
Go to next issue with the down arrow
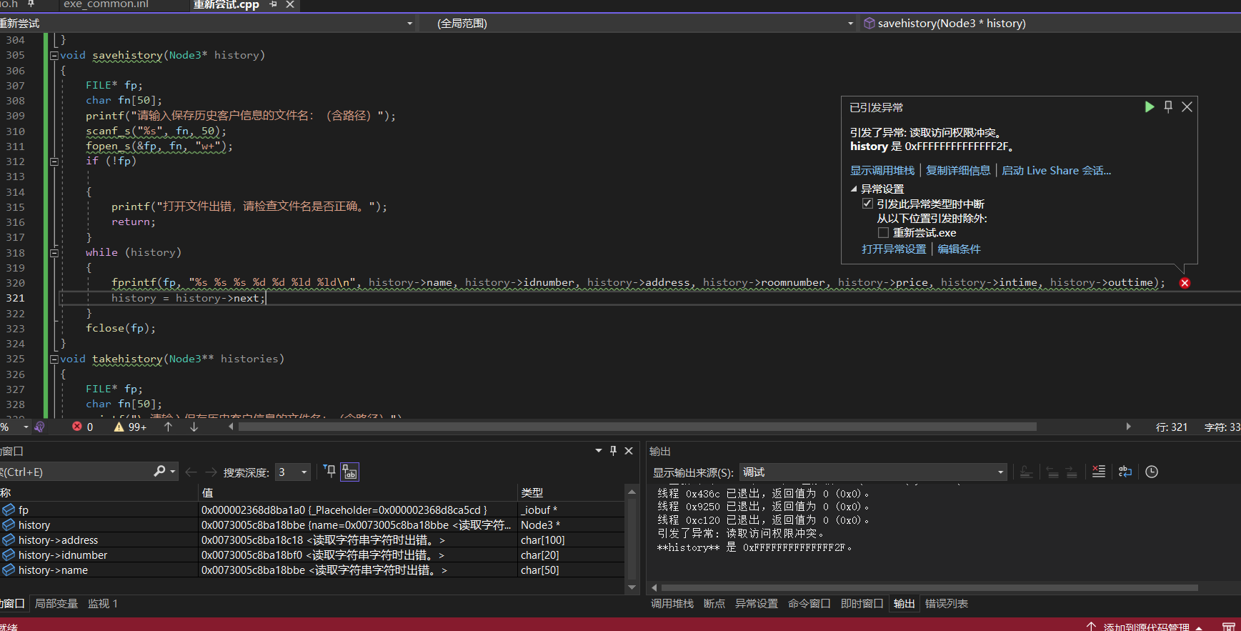(x=194, y=427)
